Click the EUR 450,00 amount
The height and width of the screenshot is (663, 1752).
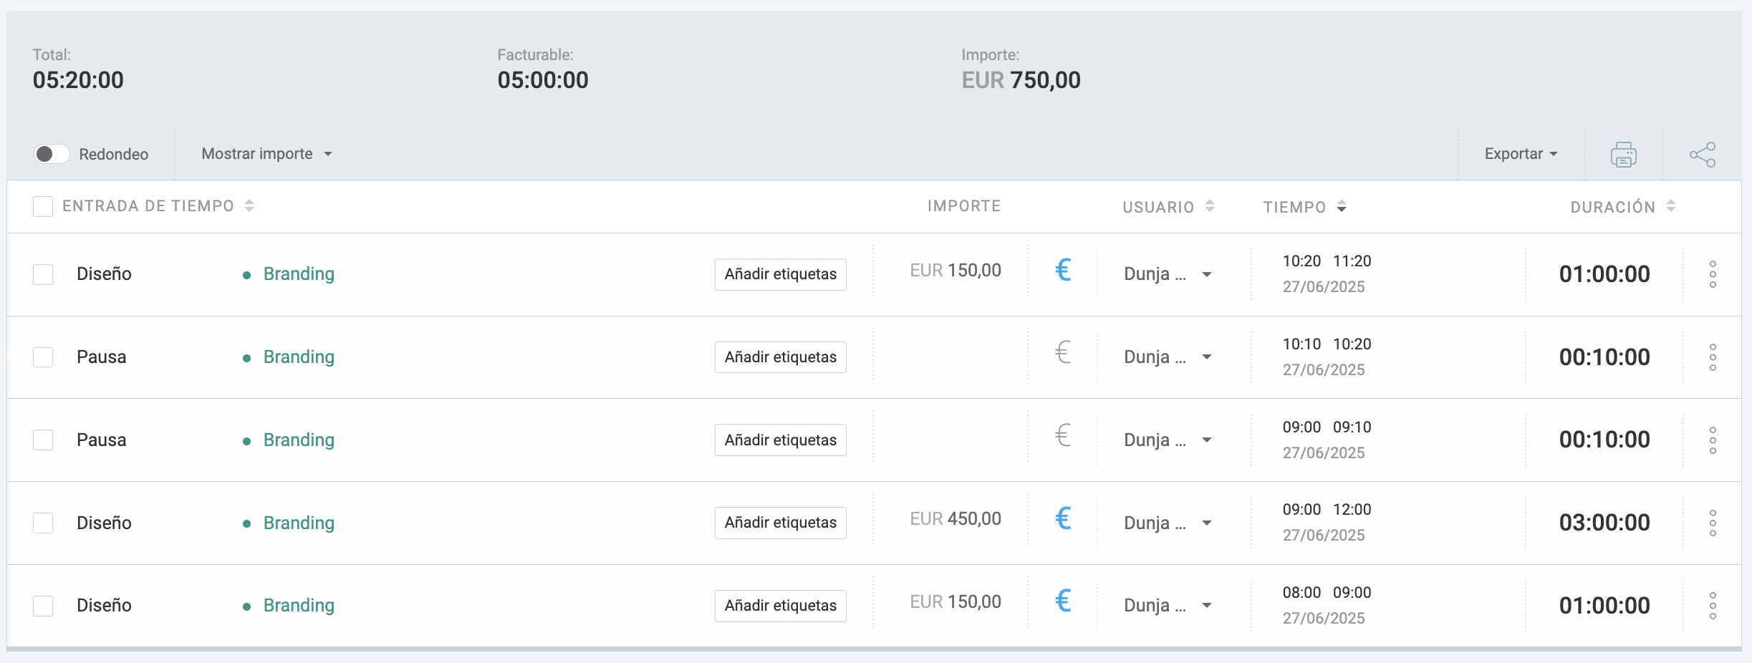(x=956, y=519)
